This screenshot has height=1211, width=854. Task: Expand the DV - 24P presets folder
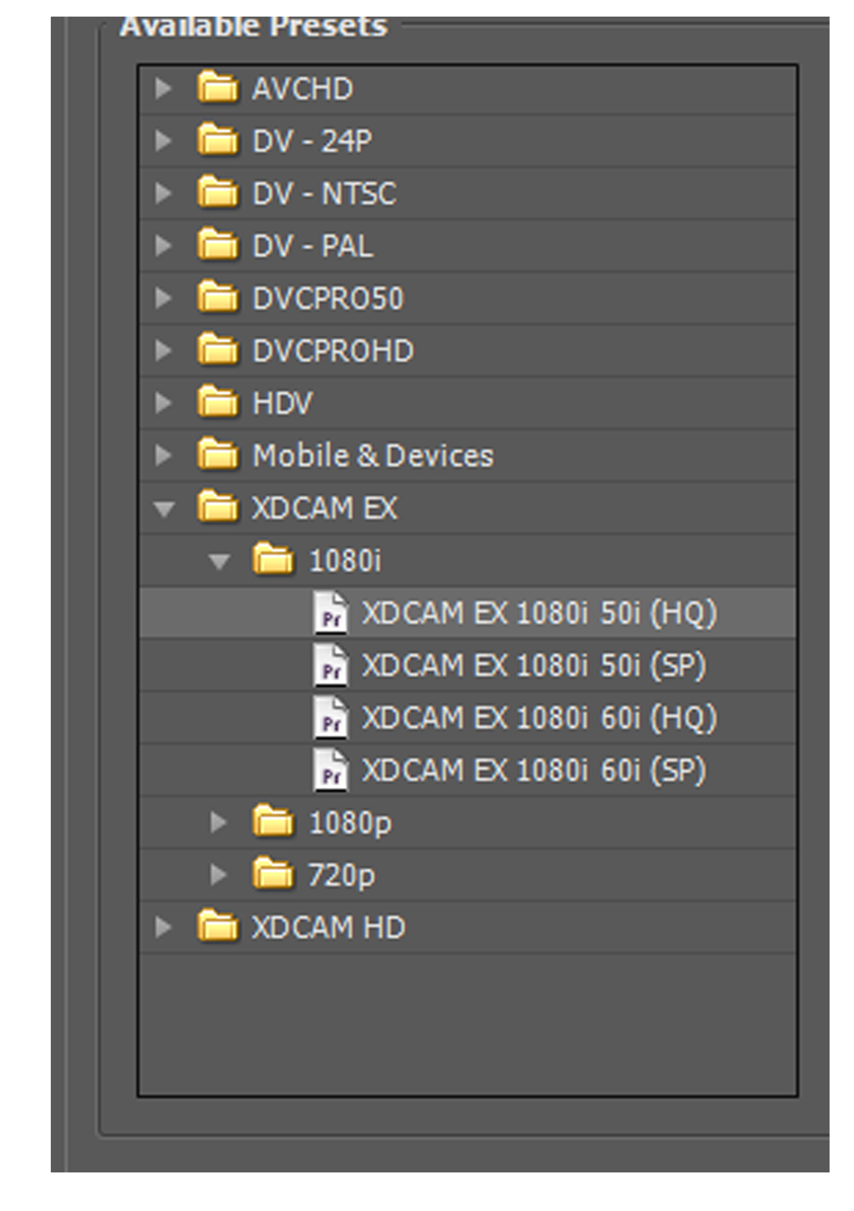click(163, 141)
